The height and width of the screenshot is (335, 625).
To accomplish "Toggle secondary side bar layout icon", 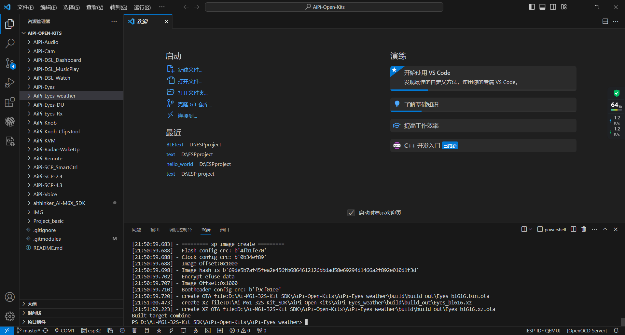I will [x=553, y=7].
